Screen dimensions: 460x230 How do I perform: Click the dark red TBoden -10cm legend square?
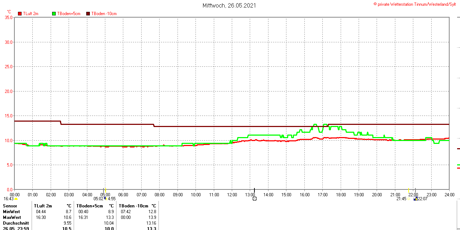click(x=88, y=14)
